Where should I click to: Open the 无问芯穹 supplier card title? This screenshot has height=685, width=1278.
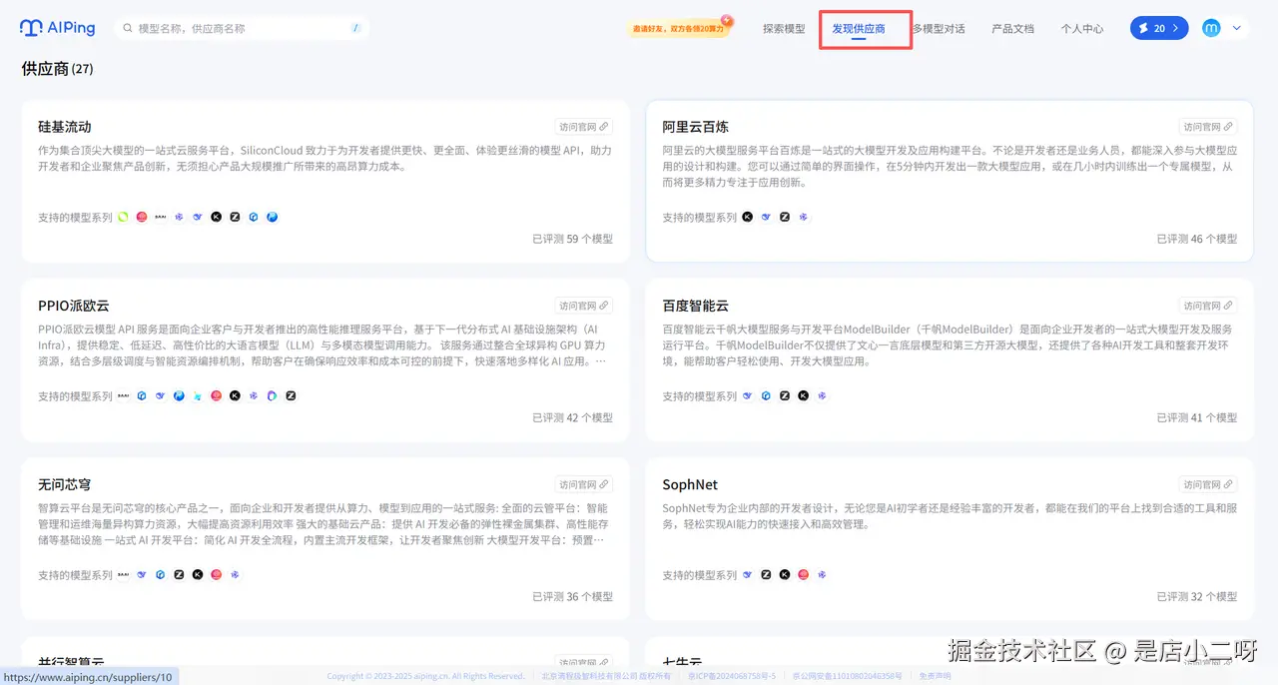coord(65,484)
